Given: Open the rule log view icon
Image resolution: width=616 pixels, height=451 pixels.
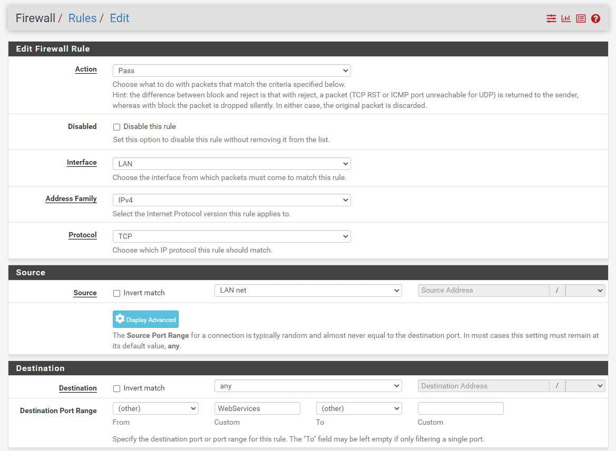Looking at the screenshot, I should [x=581, y=18].
